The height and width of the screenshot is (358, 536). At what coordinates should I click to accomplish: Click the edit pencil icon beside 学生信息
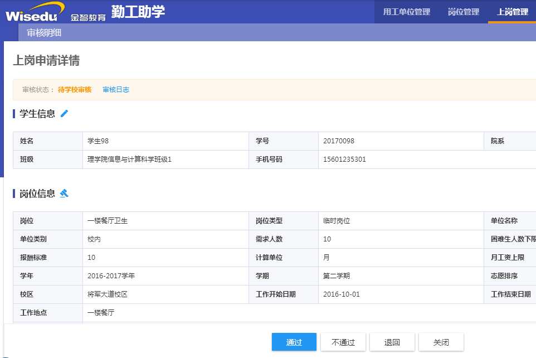pos(64,114)
